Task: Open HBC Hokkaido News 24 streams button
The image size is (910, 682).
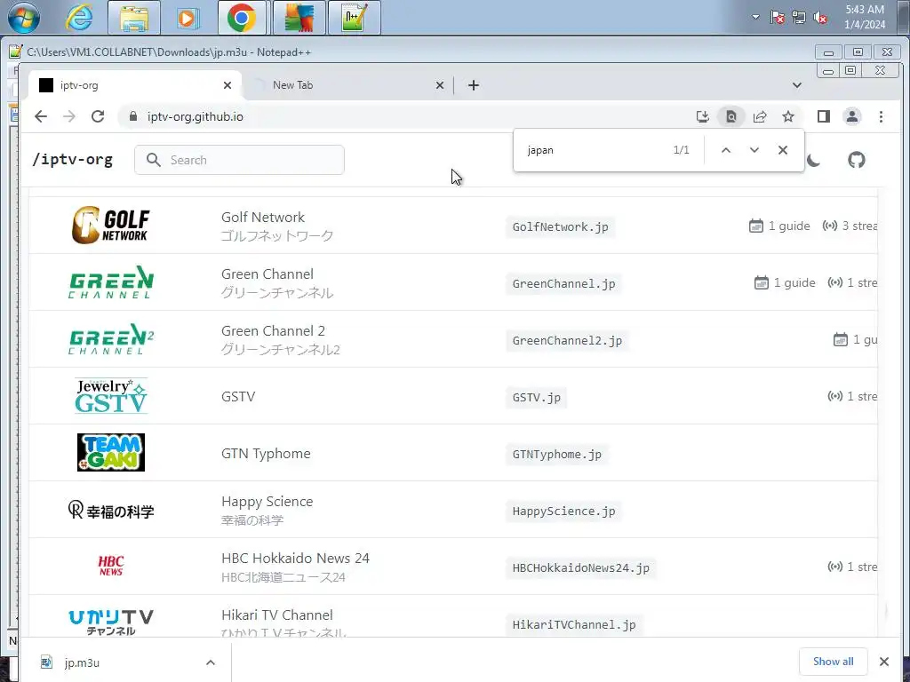Action: (x=852, y=567)
